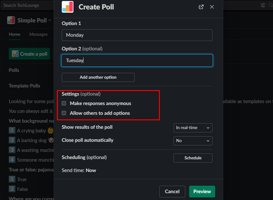
Task: Click the Simple Poll app icon in the sidebar header
Action: click(11, 20)
